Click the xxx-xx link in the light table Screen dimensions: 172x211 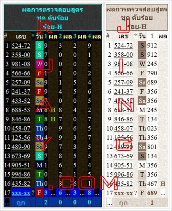point(123,193)
